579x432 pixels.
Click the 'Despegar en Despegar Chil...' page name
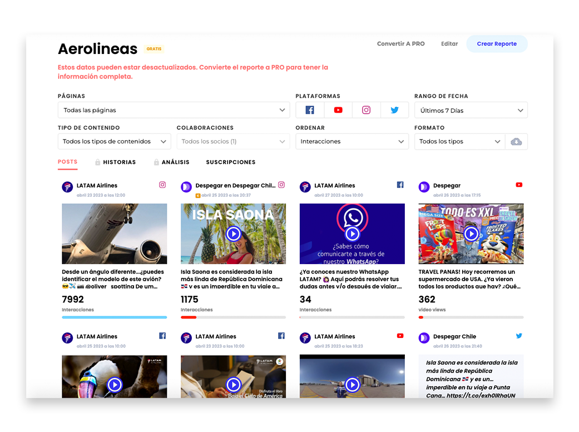[236, 185]
